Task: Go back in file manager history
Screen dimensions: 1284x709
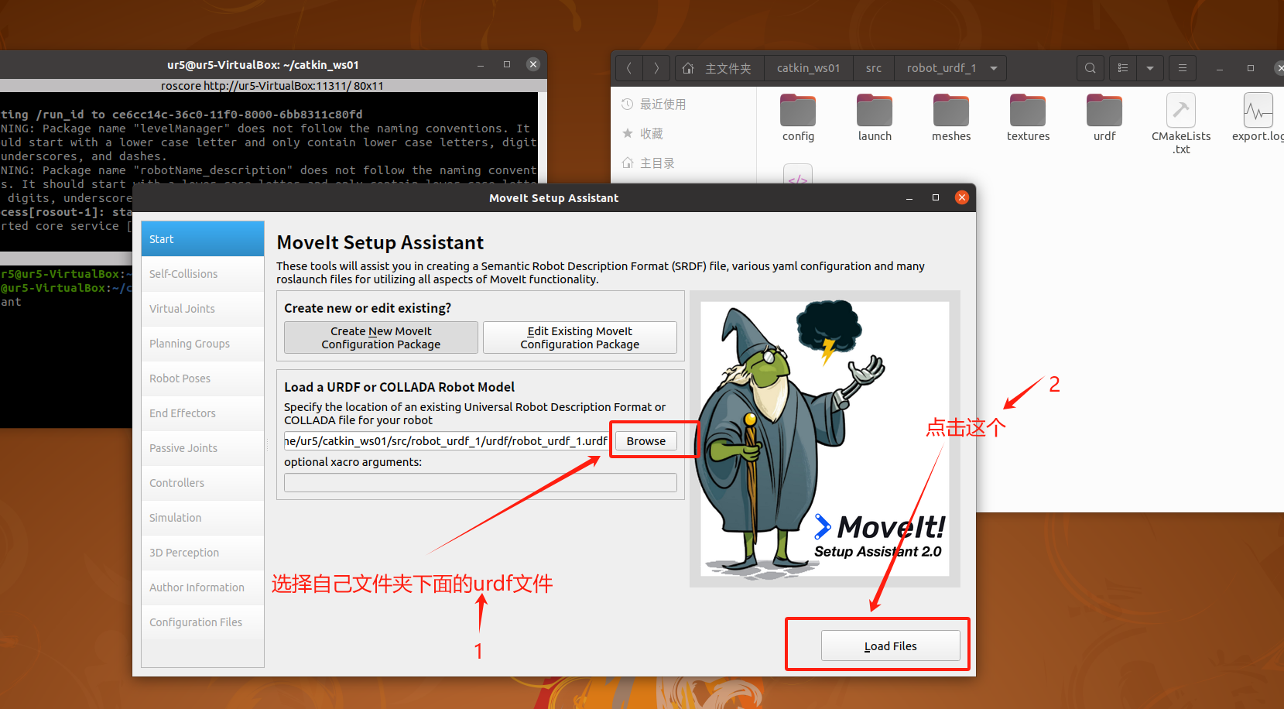Action: point(629,68)
